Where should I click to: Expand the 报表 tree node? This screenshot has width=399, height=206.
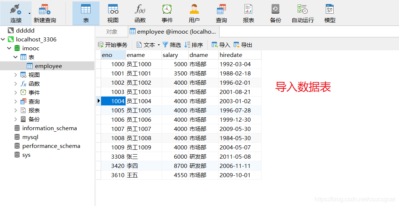click(16, 111)
